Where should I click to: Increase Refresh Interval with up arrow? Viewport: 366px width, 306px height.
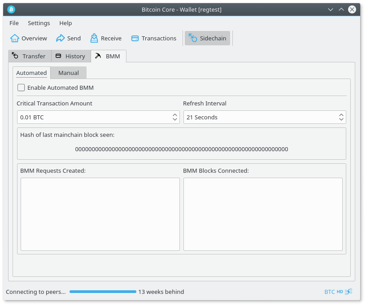341,115
